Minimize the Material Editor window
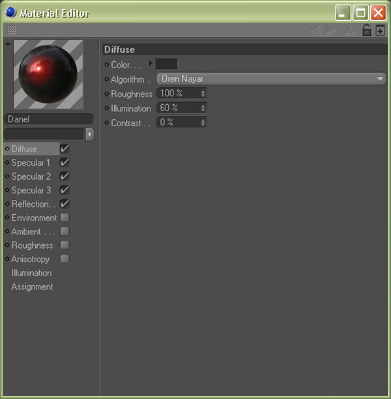 click(343, 12)
